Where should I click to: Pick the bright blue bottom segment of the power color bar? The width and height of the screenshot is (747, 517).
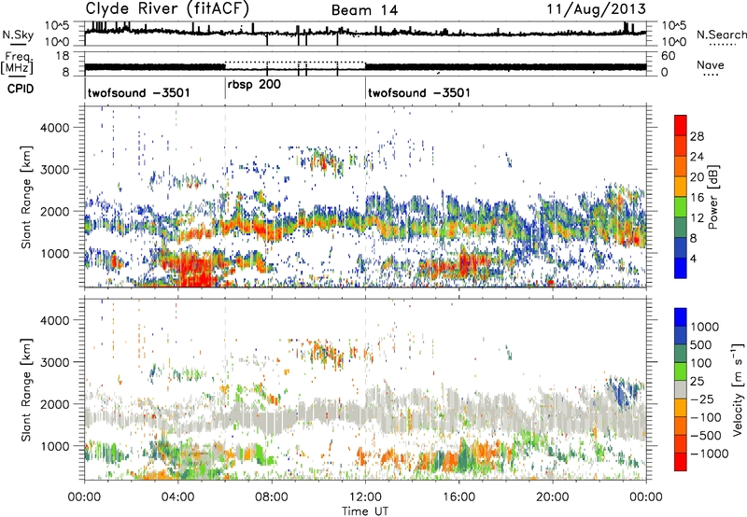pyautogui.click(x=681, y=268)
